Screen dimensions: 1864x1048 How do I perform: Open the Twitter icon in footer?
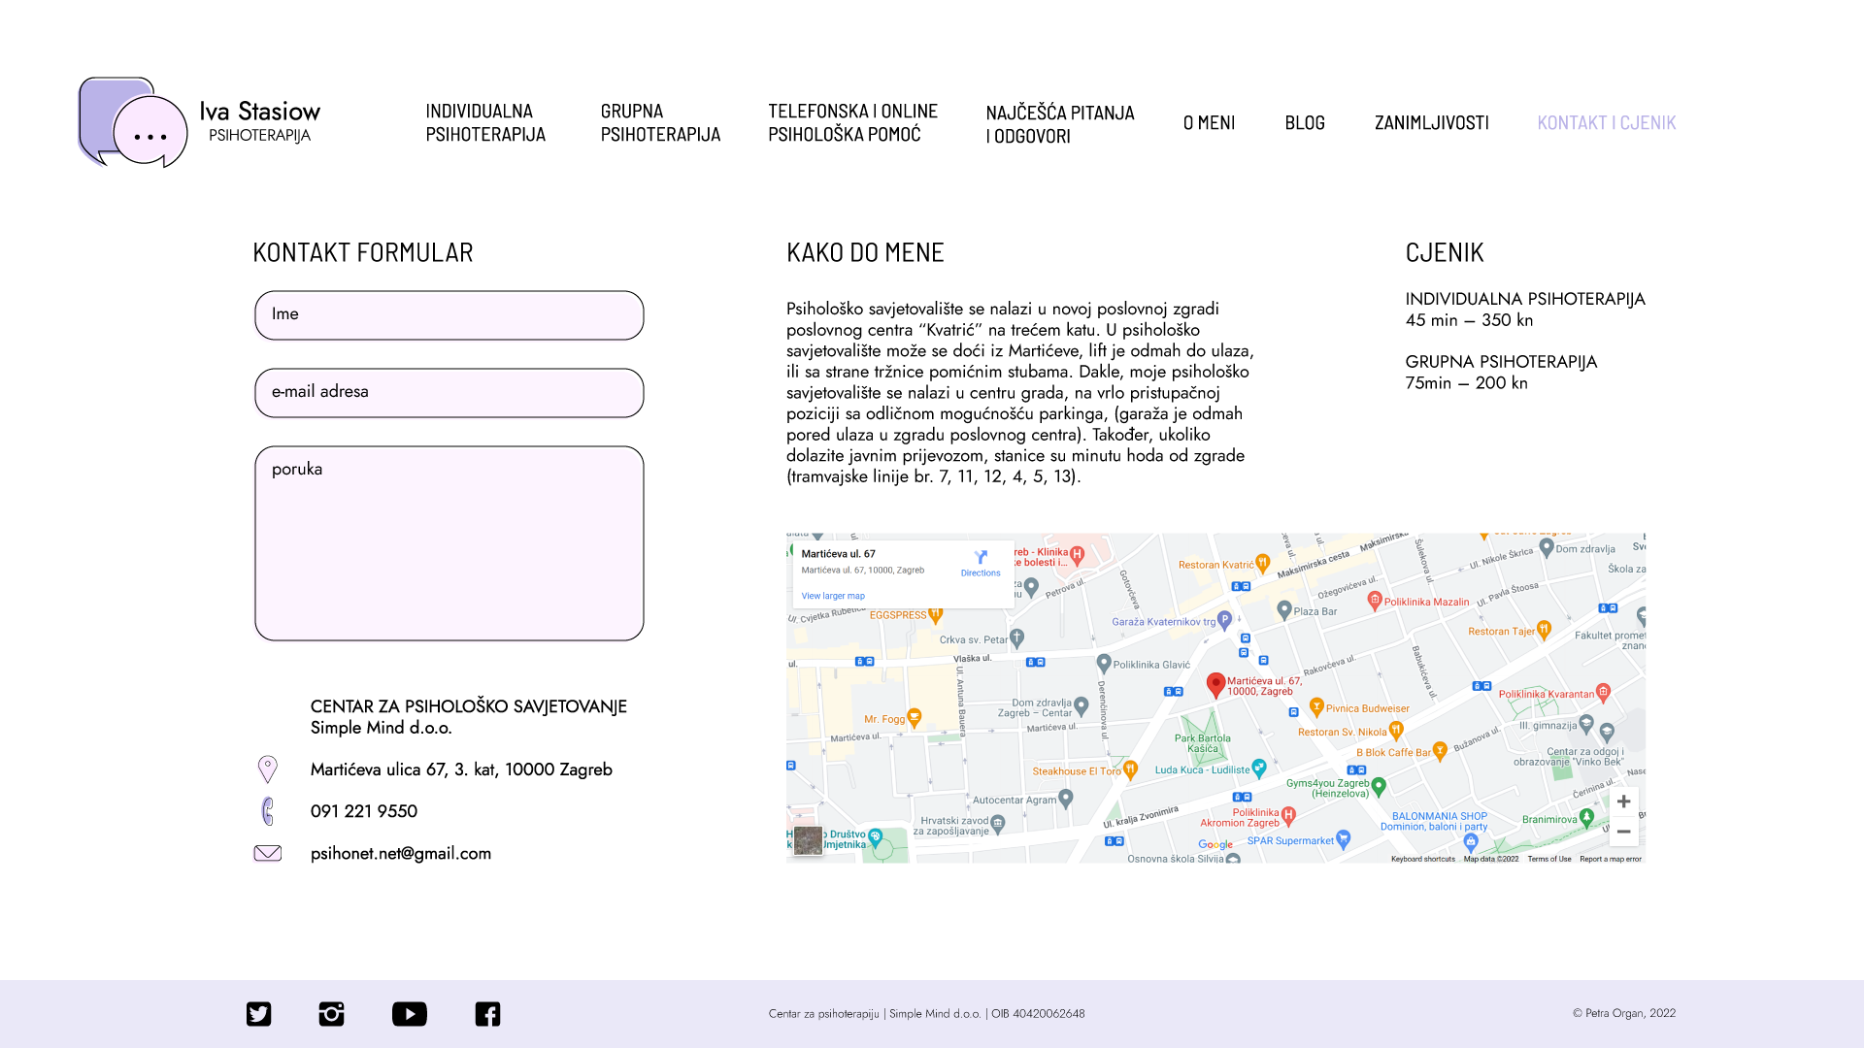[258, 1014]
